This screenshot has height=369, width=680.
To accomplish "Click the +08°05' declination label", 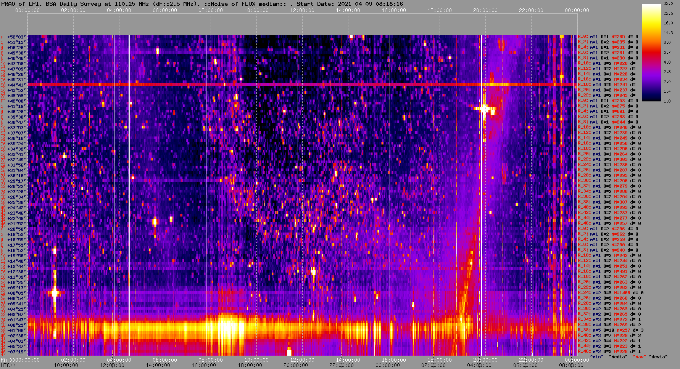I will (x=17, y=293).
